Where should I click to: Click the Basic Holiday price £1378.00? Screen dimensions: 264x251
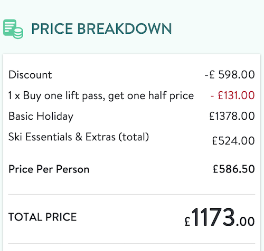click(232, 116)
